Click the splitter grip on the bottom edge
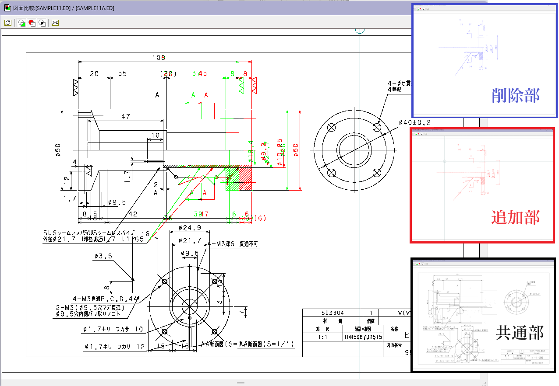Screen dimensions: 559x386 [x=241, y=383]
